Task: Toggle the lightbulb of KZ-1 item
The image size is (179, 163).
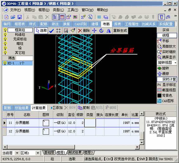Action: coord(5,63)
